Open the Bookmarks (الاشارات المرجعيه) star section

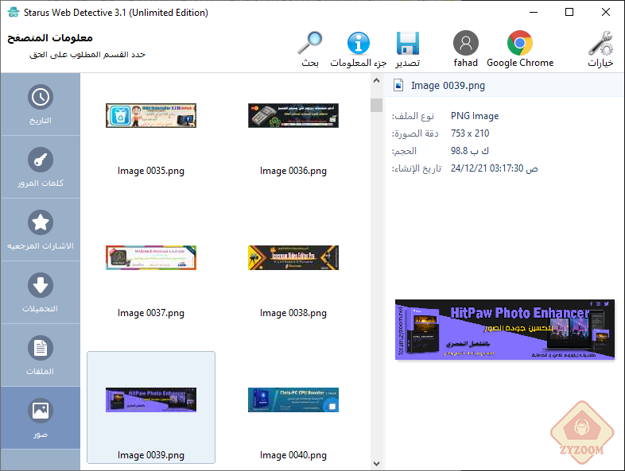[x=41, y=230]
